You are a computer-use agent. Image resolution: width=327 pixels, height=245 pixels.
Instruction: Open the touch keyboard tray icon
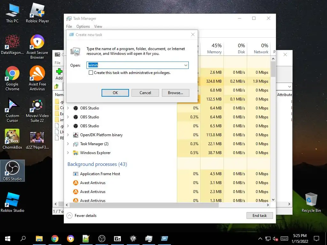(x=284, y=239)
